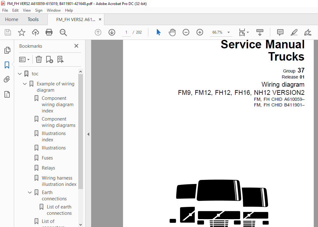The height and width of the screenshot is (227, 318).
Task: Open bookmark options dropdown menu
Action: click(24, 60)
